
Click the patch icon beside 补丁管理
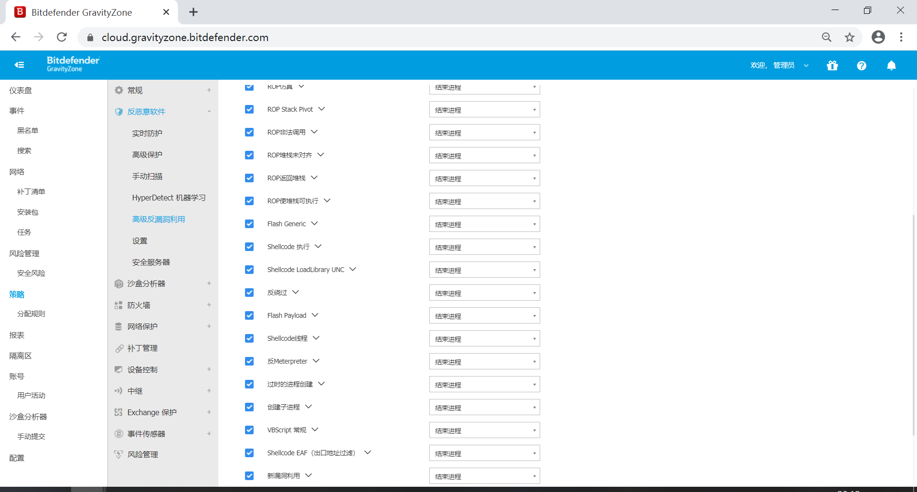[118, 348]
